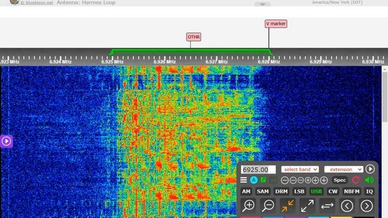388x218 pixels.
Task: Click the largest minus frequency step button
Action: click(284, 180)
